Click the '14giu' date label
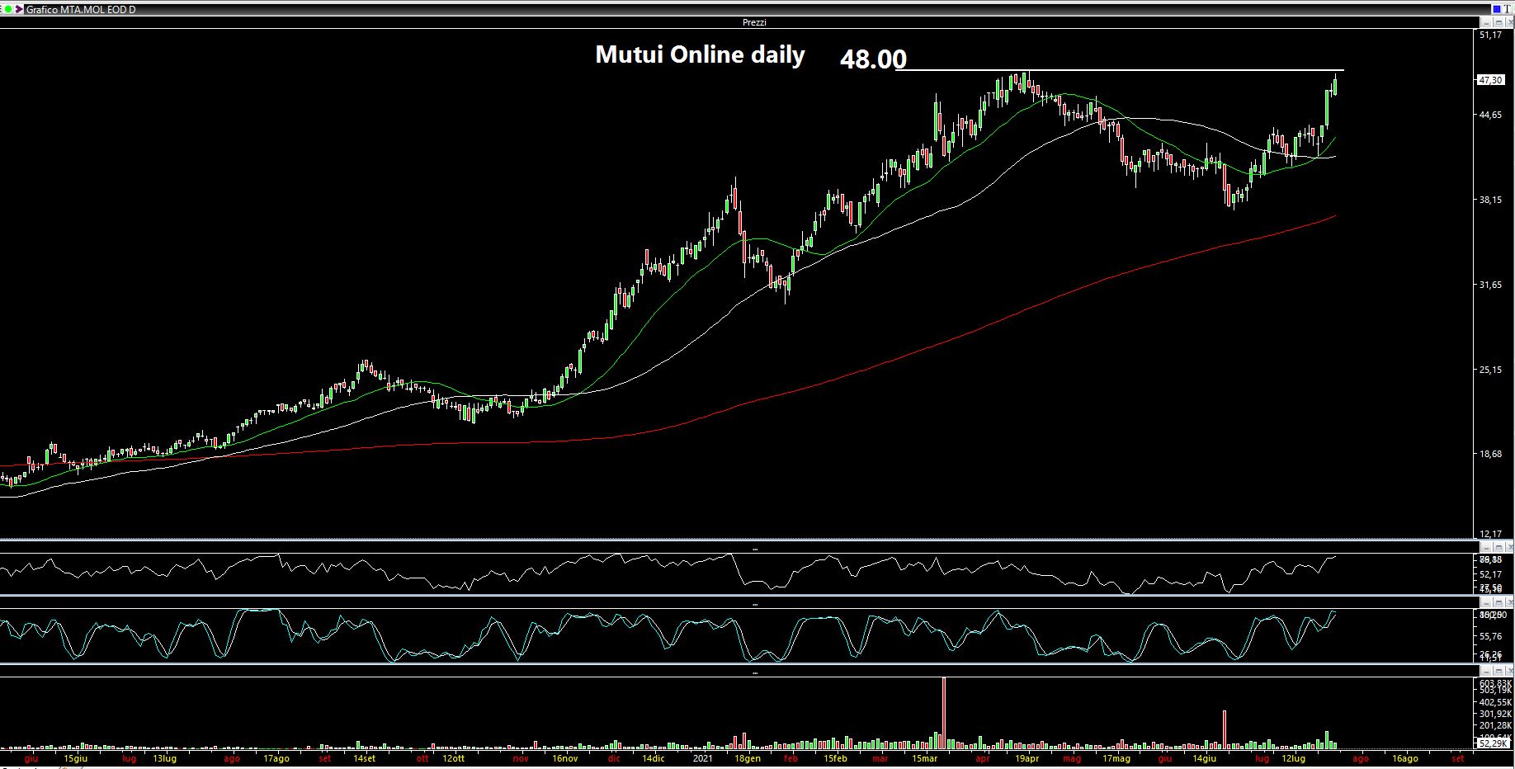The image size is (1515, 769). tap(1205, 758)
